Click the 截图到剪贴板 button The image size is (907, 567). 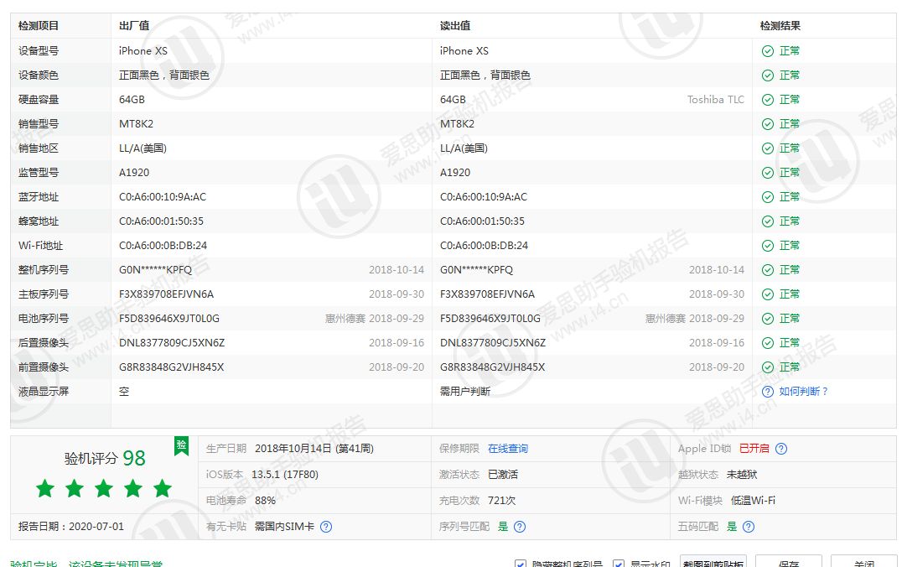click(x=713, y=562)
